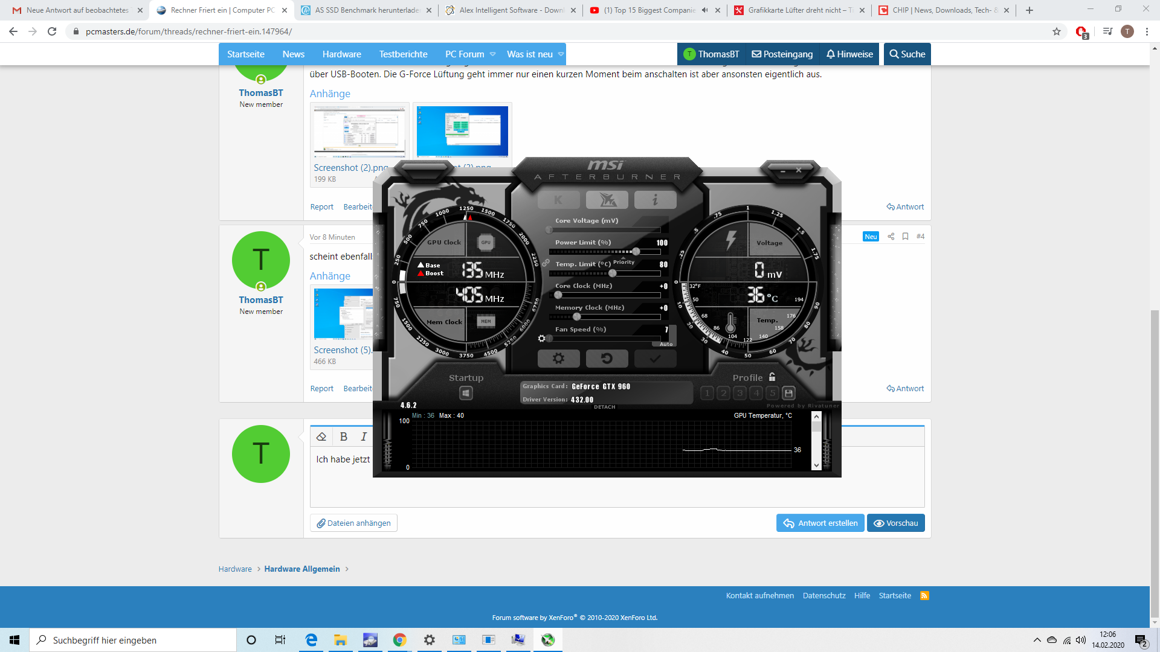Open the forum Suche search button
The image size is (1160, 652).
pos(907,54)
